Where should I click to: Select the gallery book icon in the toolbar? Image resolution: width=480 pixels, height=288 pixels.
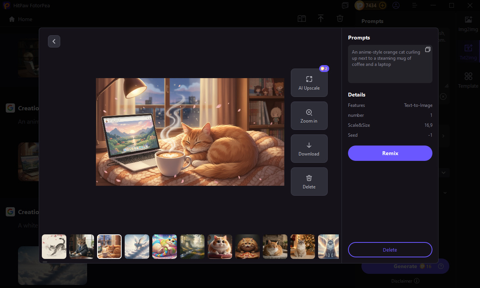[302, 18]
